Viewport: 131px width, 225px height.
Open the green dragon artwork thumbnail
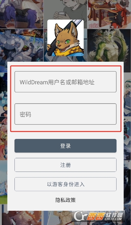(x=109, y=45)
